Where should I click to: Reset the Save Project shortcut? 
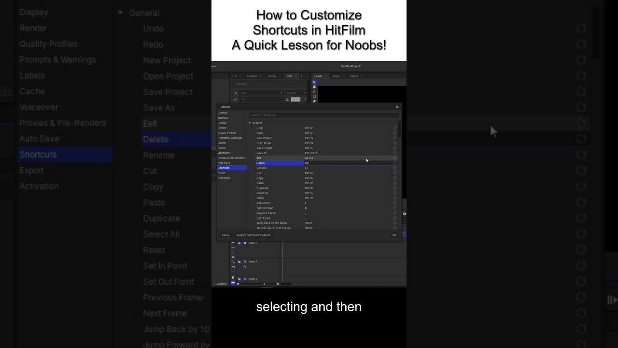(395, 148)
